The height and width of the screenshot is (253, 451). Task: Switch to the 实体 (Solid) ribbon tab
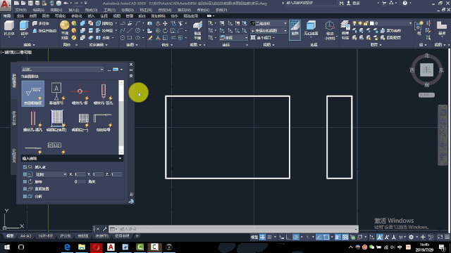[20, 15]
